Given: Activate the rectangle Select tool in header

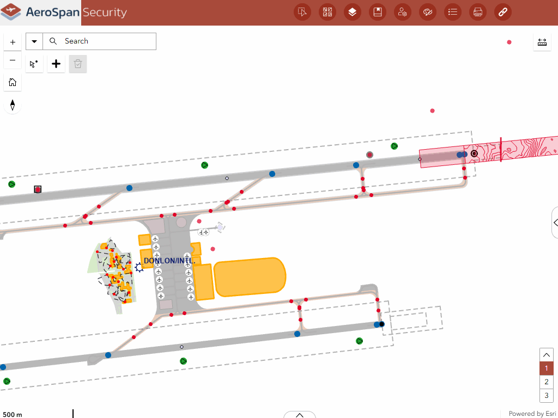Looking at the screenshot, I should 302,12.
